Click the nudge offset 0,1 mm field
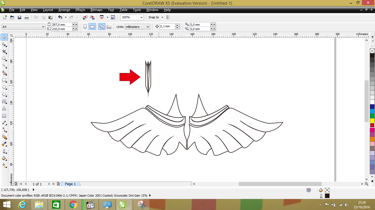This screenshot has height=210, width=375. pyautogui.click(x=167, y=27)
